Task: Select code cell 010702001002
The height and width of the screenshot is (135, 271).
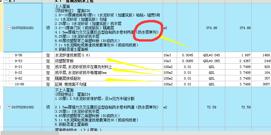Action: click(x=23, y=107)
